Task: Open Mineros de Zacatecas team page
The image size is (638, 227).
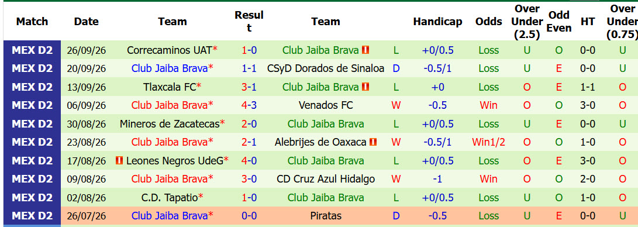Action: click(x=170, y=124)
